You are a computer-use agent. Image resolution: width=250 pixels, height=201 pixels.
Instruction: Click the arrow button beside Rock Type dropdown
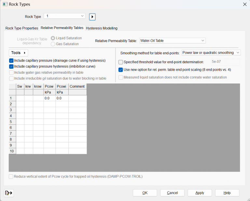pyautogui.click(x=92, y=17)
